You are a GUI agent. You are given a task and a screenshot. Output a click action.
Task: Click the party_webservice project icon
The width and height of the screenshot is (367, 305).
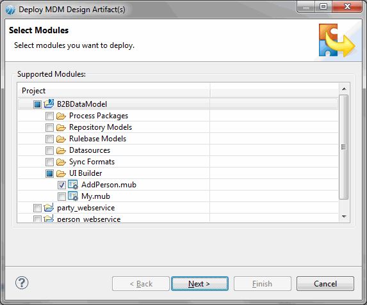click(x=49, y=208)
